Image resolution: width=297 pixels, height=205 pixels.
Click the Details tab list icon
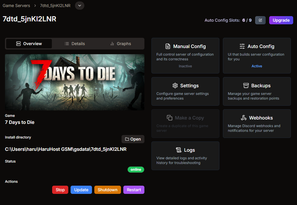(67, 44)
